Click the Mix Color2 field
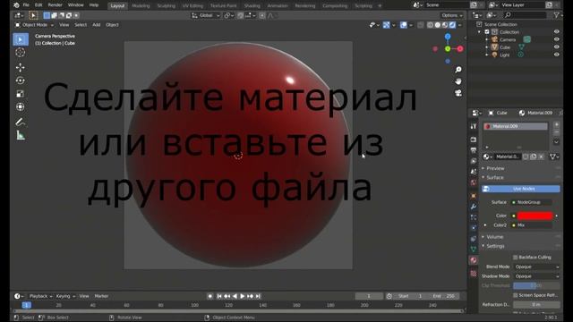Image resolution: width=573 pixels, height=322 pixels. (532, 225)
